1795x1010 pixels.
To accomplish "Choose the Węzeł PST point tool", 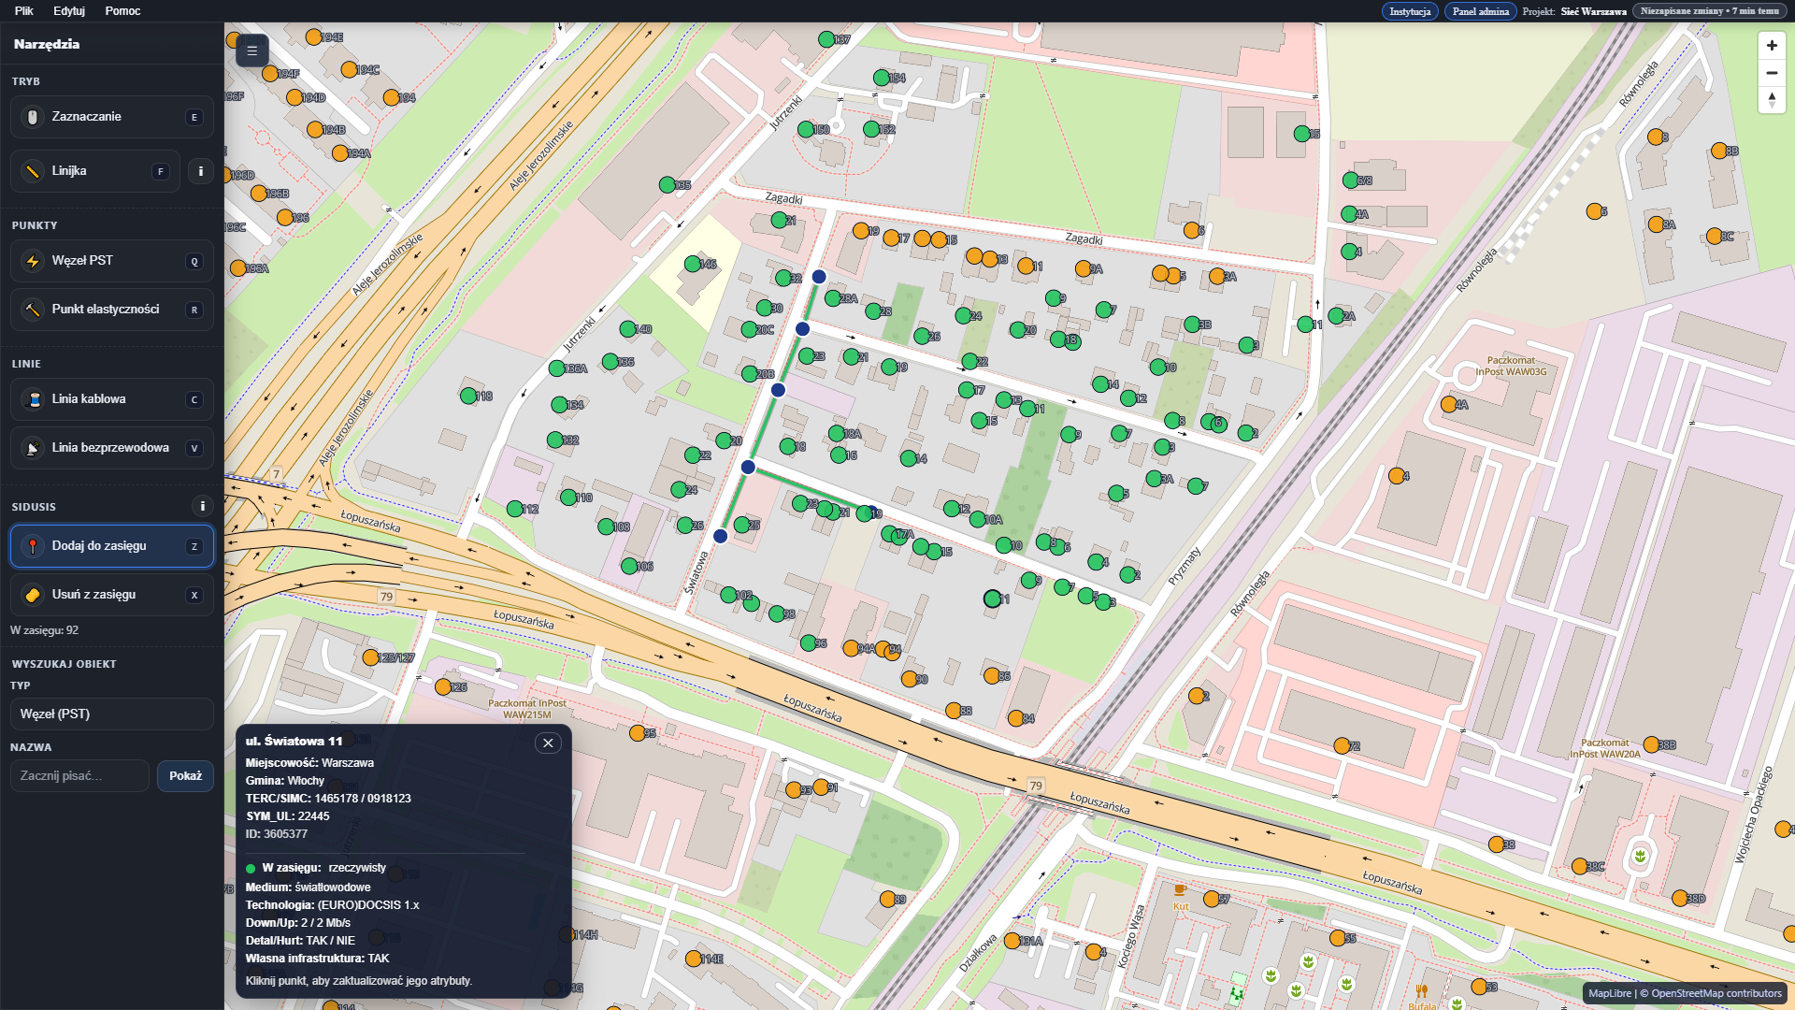I will (111, 261).
